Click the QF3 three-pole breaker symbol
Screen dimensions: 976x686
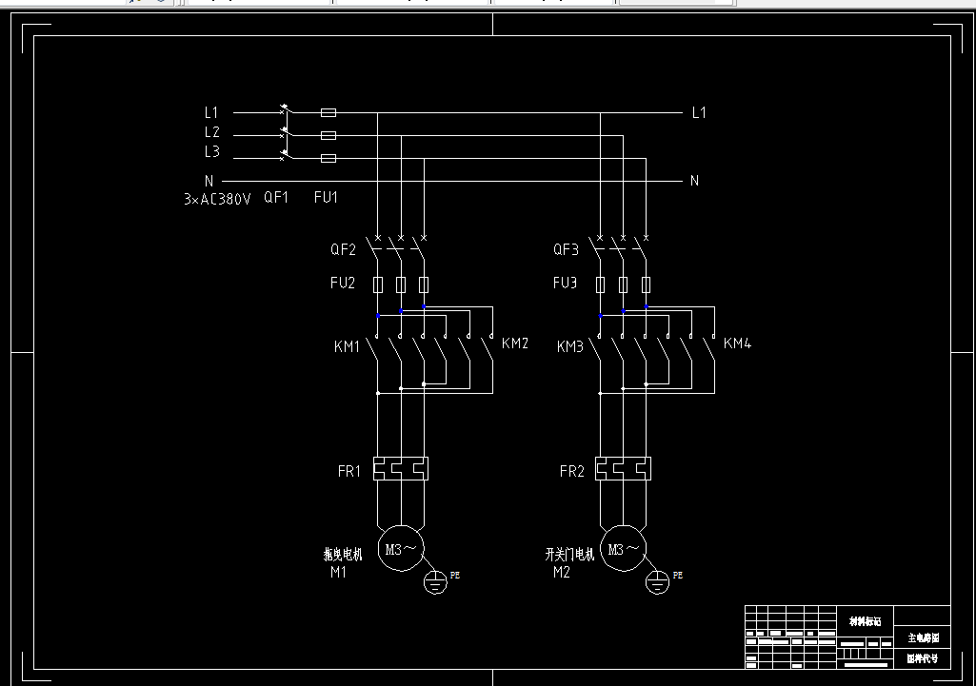tap(621, 247)
